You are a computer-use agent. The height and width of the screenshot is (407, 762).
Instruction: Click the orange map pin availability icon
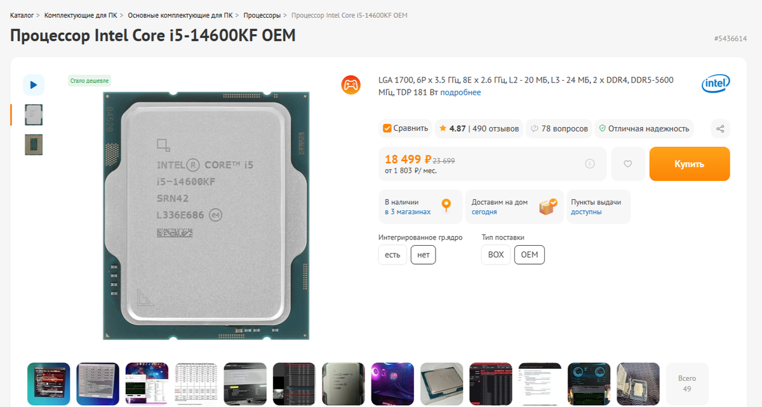[x=446, y=206]
